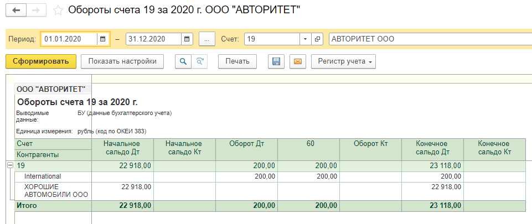
Task: Save report using the diskette icon
Action: pos(276,61)
